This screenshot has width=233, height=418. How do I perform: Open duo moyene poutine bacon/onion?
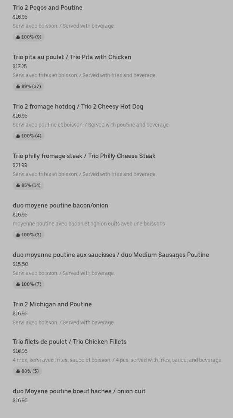[60, 205]
